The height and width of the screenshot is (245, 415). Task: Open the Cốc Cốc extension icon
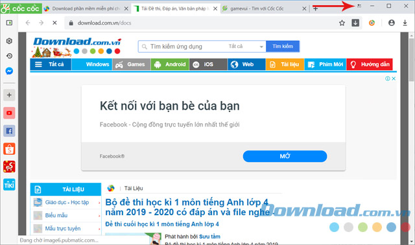click(372, 23)
